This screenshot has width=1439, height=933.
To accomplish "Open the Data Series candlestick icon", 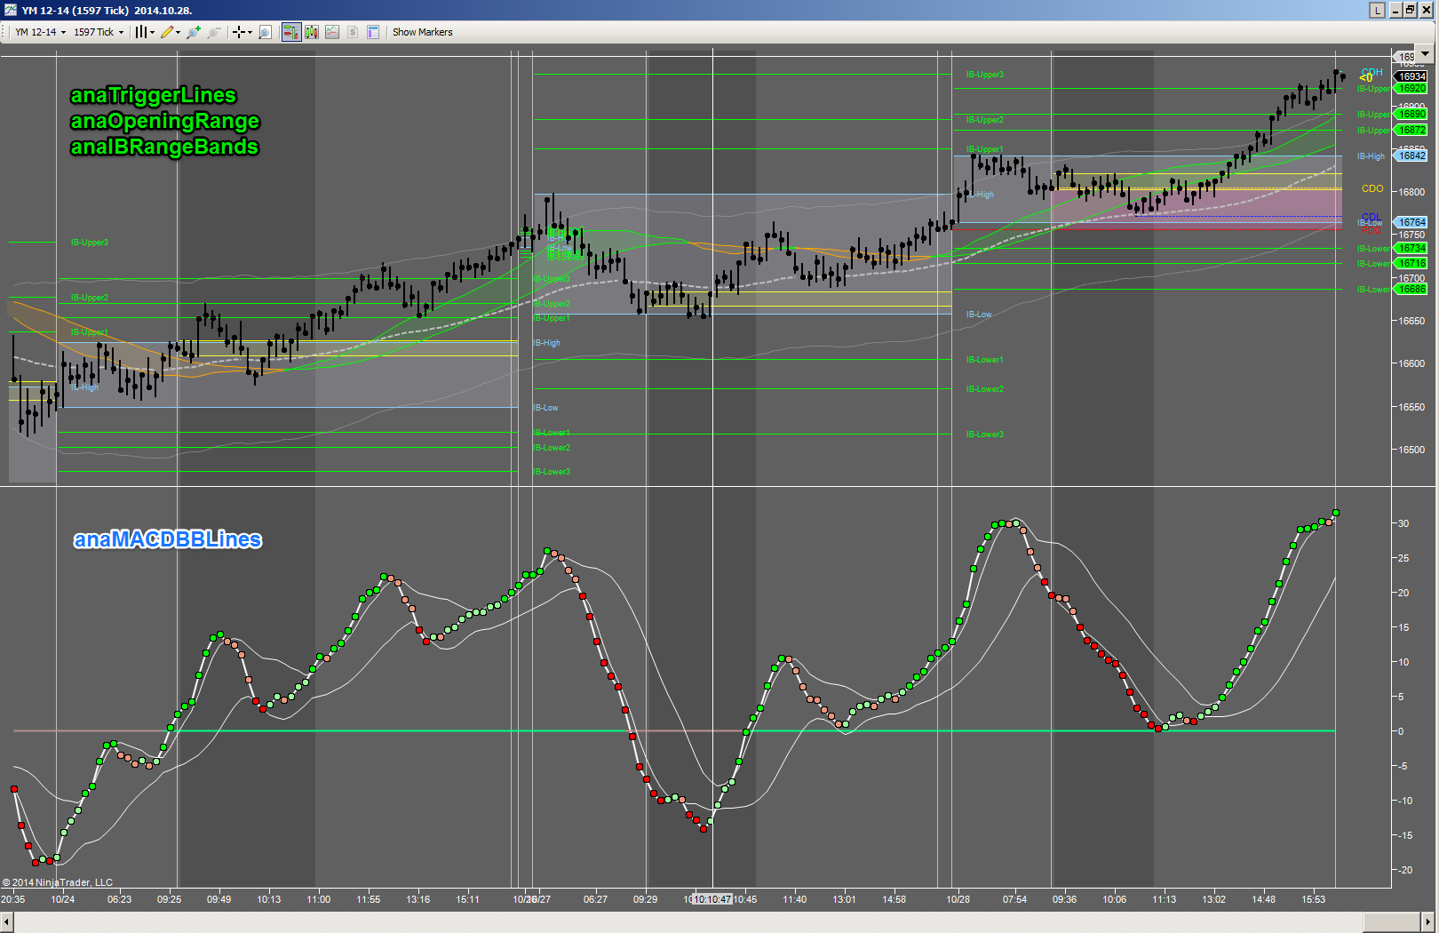I will [312, 32].
